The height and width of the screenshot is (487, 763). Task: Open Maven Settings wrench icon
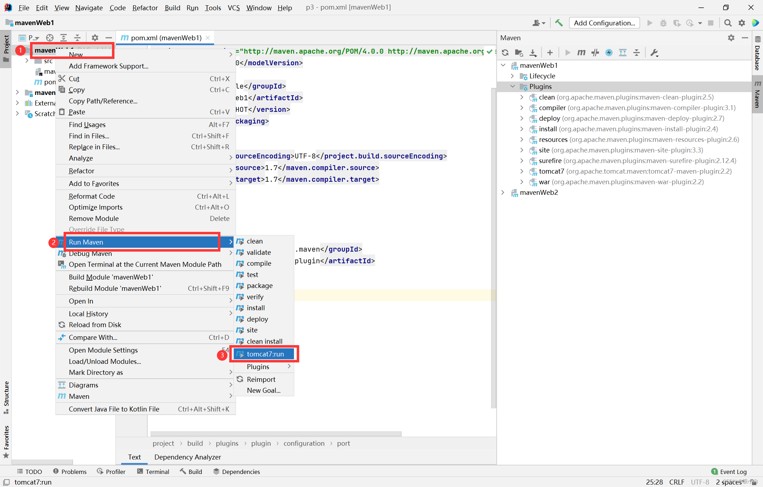(654, 53)
